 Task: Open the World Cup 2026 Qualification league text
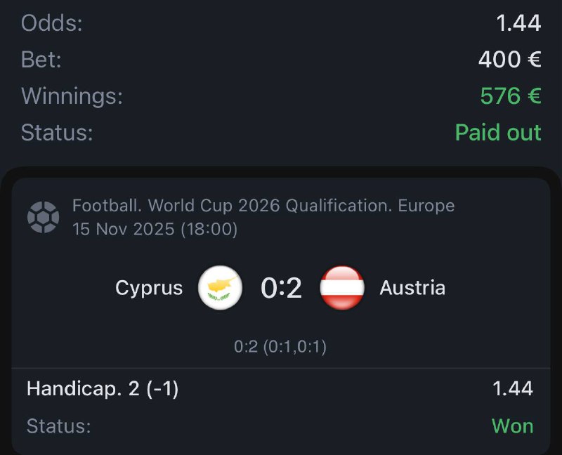tap(263, 206)
